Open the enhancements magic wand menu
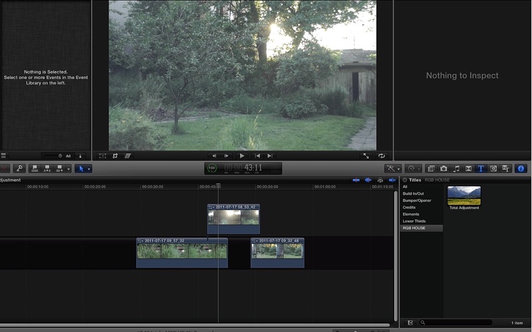 (x=393, y=169)
